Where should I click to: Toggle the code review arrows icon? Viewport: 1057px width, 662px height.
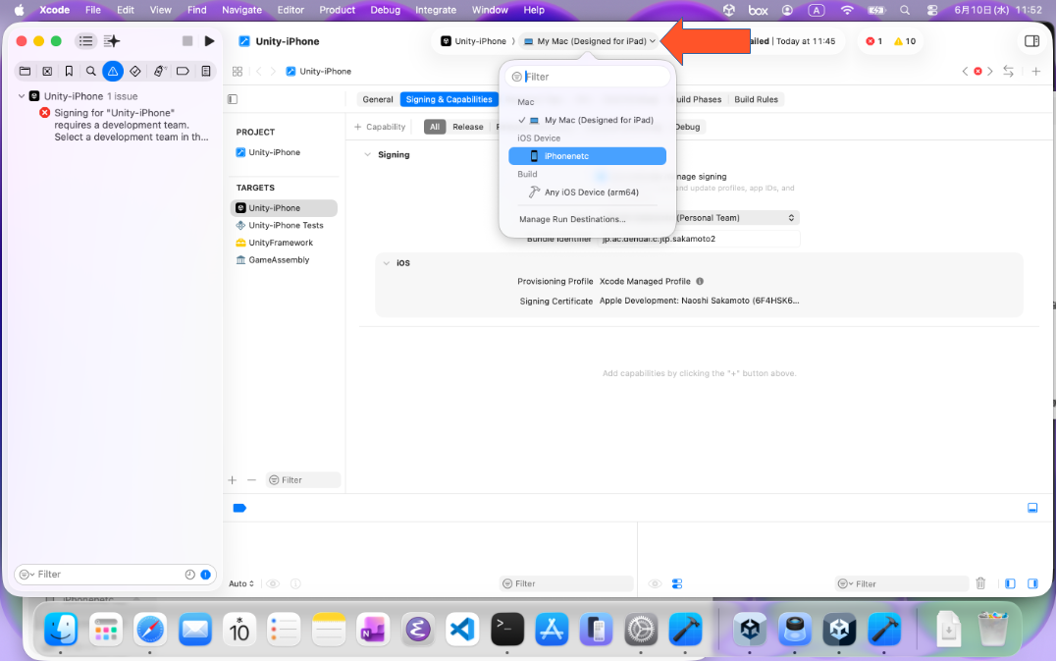1009,71
